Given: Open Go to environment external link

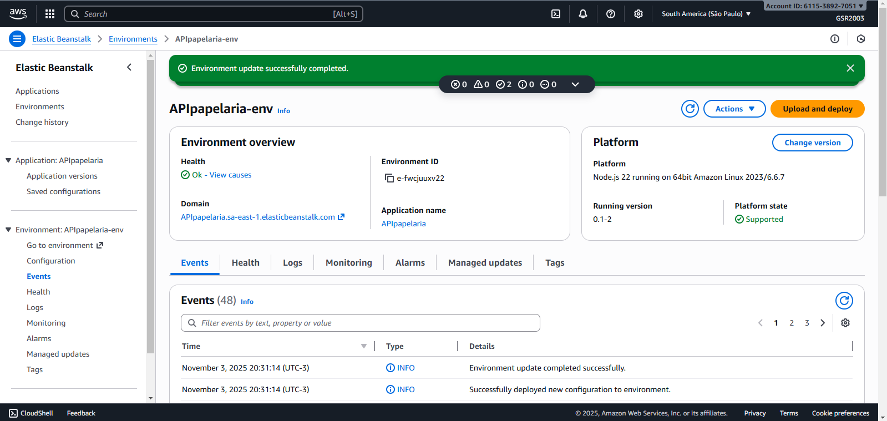Looking at the screenshot, I should [65, 245].
